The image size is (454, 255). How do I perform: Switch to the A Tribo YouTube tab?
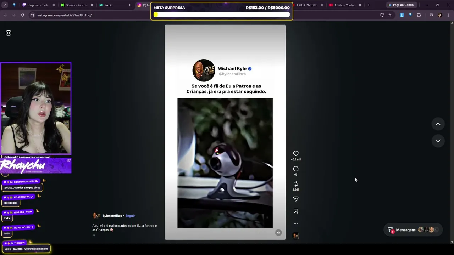pos(345,5)
